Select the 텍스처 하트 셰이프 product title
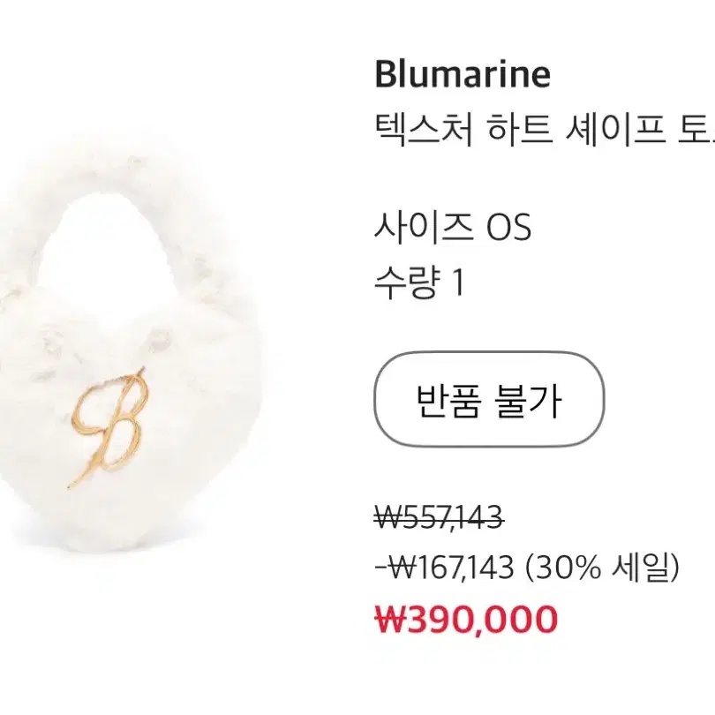This screenshot has height=715, width=715. 544,129
